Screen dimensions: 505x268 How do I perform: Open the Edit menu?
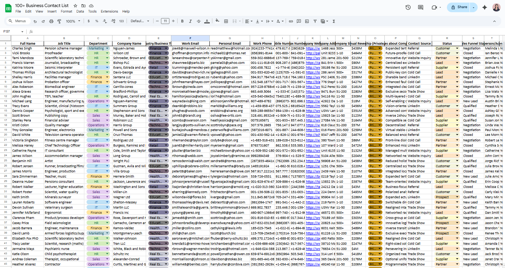tap(29, 11)
